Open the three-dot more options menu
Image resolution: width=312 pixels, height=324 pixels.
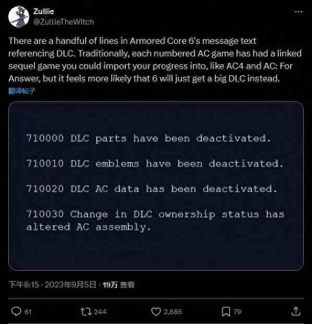click(298, 11)
